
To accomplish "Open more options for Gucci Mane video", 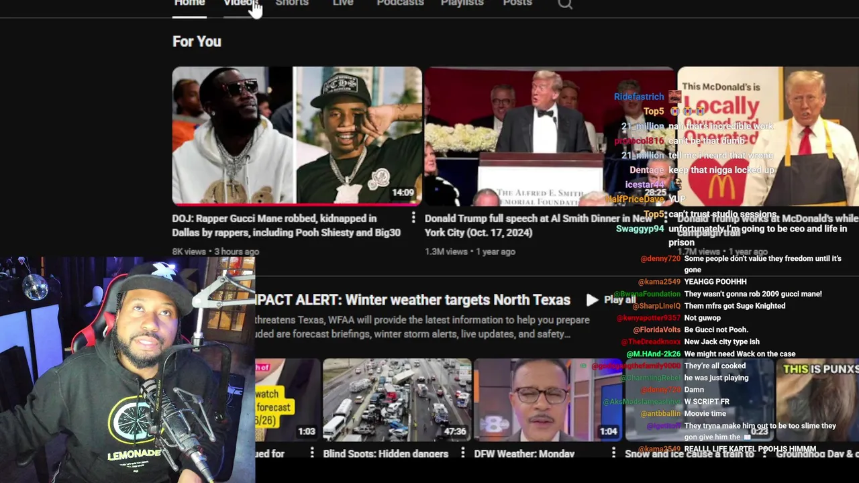I will pyautogui.click(x=413, y=218).
